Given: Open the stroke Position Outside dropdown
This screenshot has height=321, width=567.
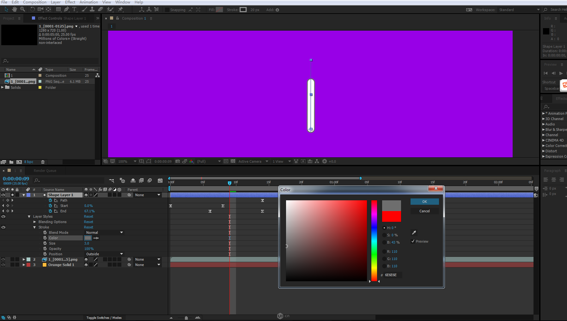Looking at the screenshot, I should click(104, 254).
